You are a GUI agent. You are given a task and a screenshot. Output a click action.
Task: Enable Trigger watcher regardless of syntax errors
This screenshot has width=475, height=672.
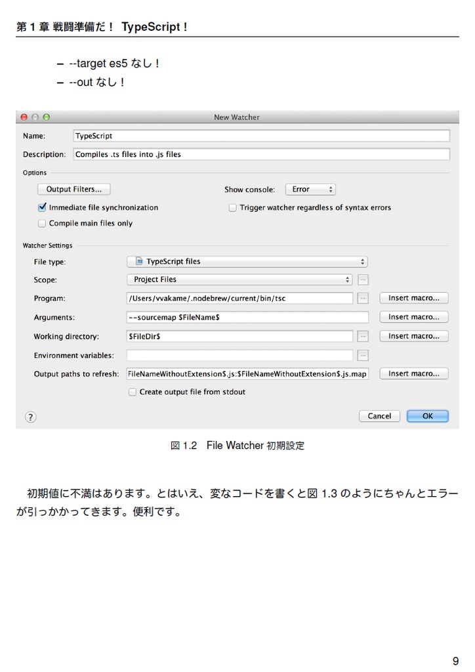tap(232, 208)
